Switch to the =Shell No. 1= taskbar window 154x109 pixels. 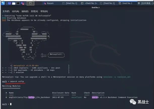click(89, 3)
